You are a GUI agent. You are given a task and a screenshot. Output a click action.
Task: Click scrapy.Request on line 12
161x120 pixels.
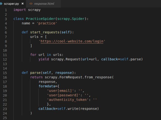pos(65,59)
